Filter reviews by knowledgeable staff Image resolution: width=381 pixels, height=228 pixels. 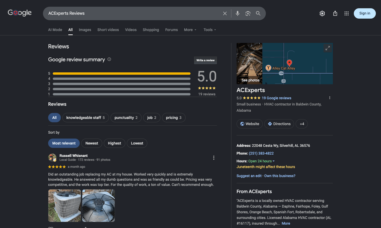85,118
